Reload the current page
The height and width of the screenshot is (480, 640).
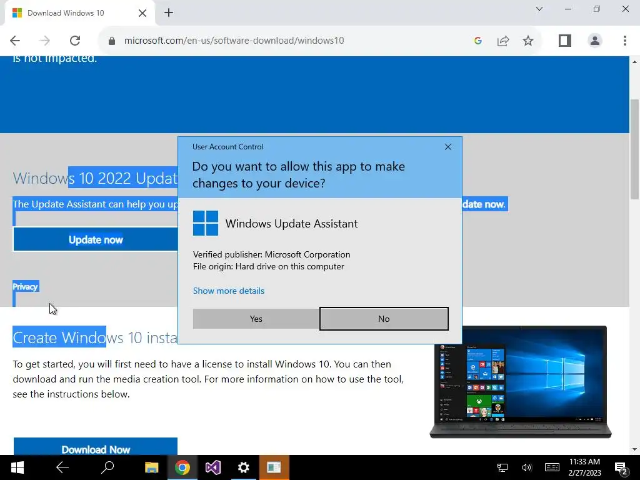click(x=75, y=41)
